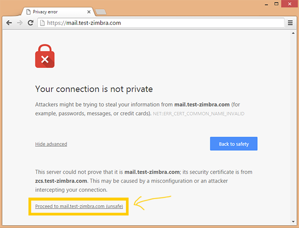Minimize the browser window
The height and width of the screenshot is (228, 299).
pyautogui.click(x=267, y=4)
